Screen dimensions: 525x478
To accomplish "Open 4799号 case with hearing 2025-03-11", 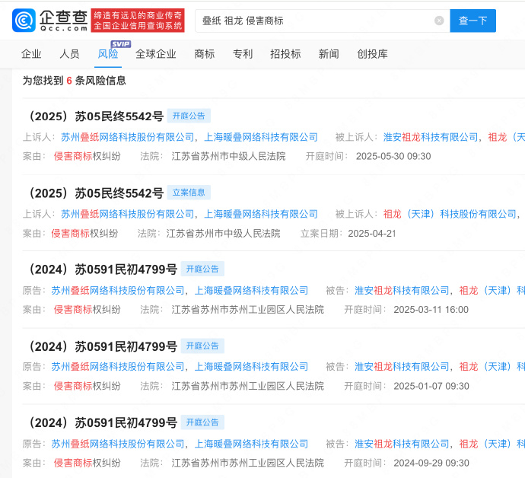I will click(x=101, y=269).
